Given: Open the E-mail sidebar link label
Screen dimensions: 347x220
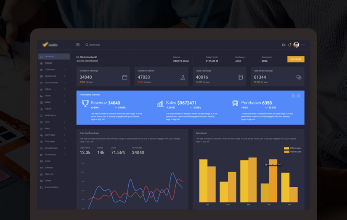Looking at the screenshot, I should tap(48, 161).
